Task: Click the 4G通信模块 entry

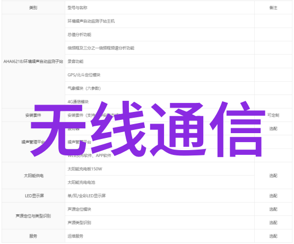Action: click(x=78, y=102)
